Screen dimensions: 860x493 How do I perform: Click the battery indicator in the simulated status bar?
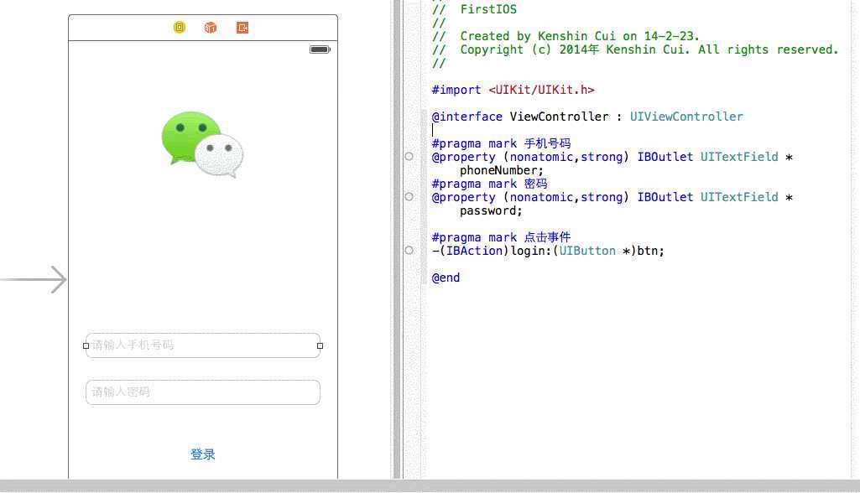tap(320, 49)
